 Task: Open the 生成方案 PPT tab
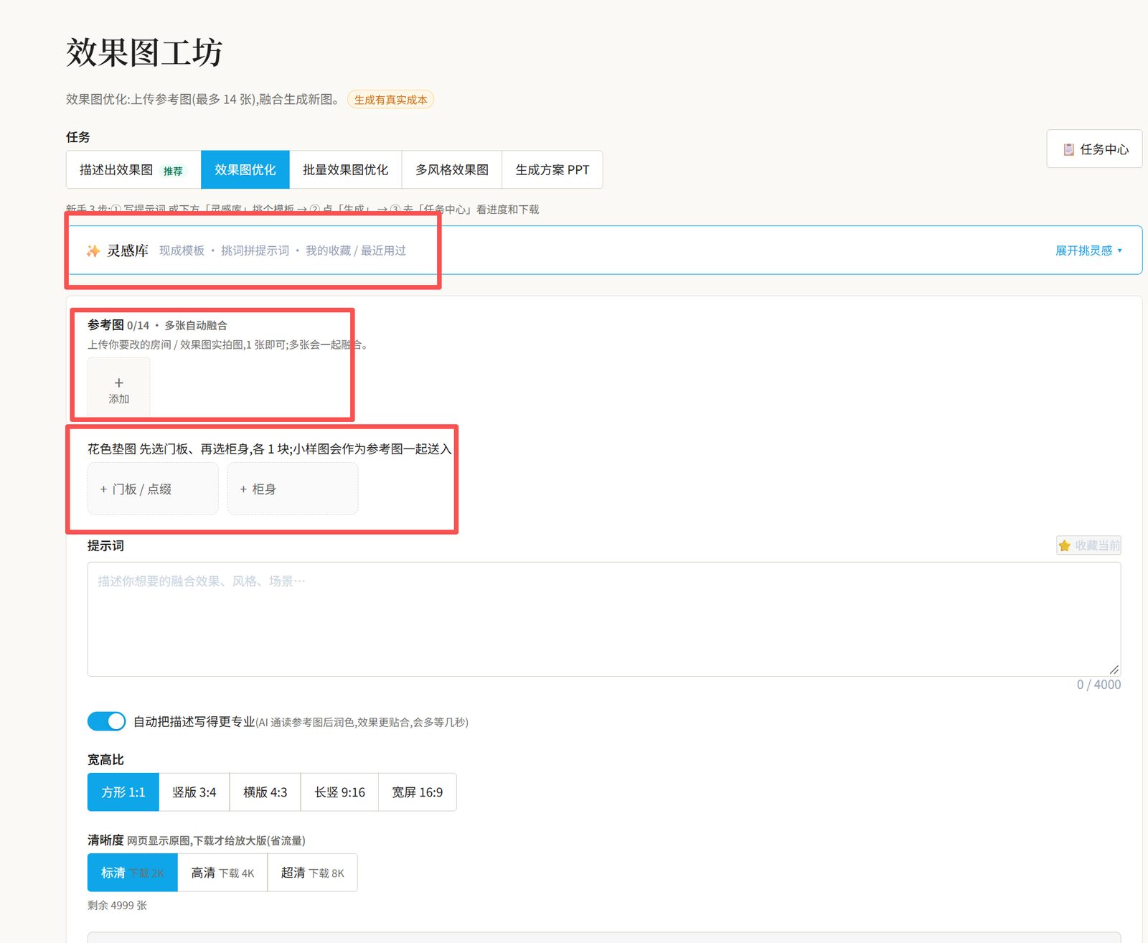[552, 170]
